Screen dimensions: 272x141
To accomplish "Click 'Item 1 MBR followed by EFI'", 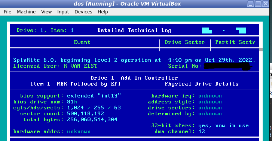I will pyautogui.click(x=76, y=84).
